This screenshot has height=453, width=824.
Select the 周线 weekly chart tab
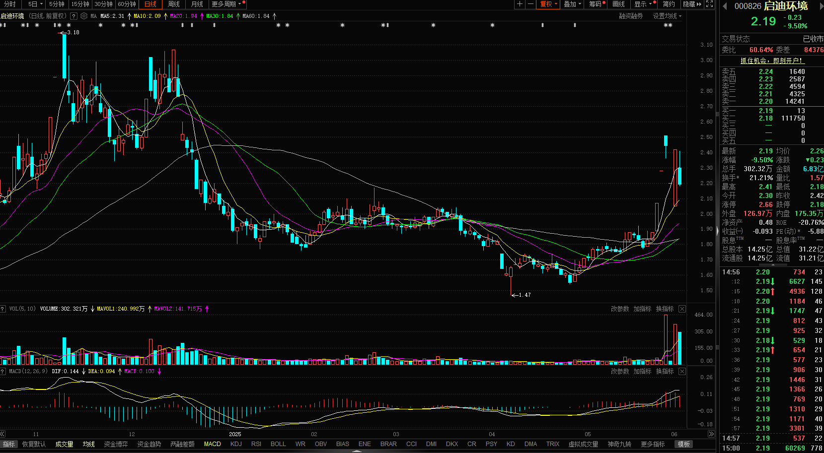tap(173, 4)
